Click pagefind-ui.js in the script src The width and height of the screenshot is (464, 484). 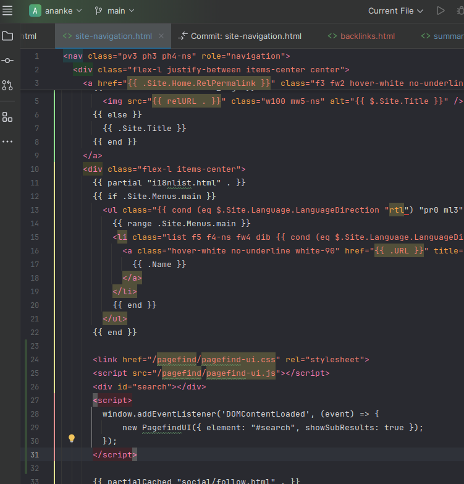[240, 373]
